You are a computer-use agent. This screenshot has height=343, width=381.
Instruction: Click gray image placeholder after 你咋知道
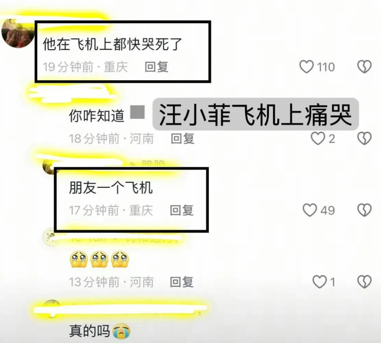(137, 112)
